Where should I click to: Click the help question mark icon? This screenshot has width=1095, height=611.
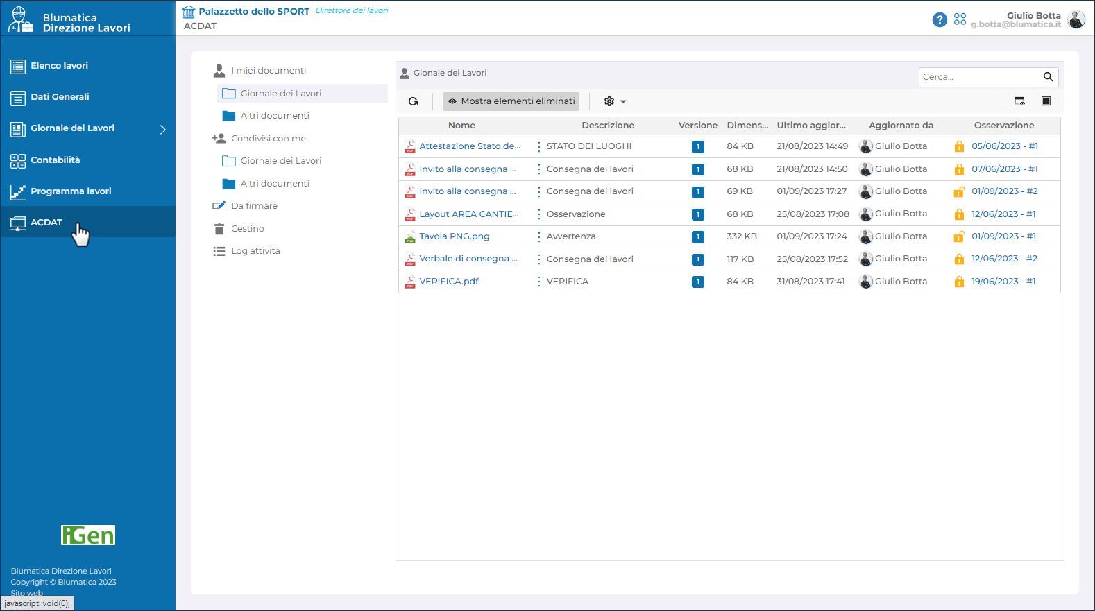(x=940, y=20)
